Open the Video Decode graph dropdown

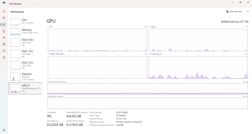pos(56,54)
